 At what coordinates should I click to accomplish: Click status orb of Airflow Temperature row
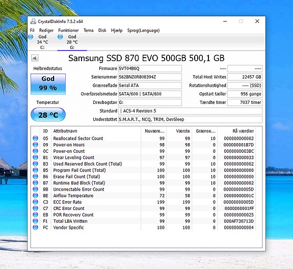coord(35,196)
